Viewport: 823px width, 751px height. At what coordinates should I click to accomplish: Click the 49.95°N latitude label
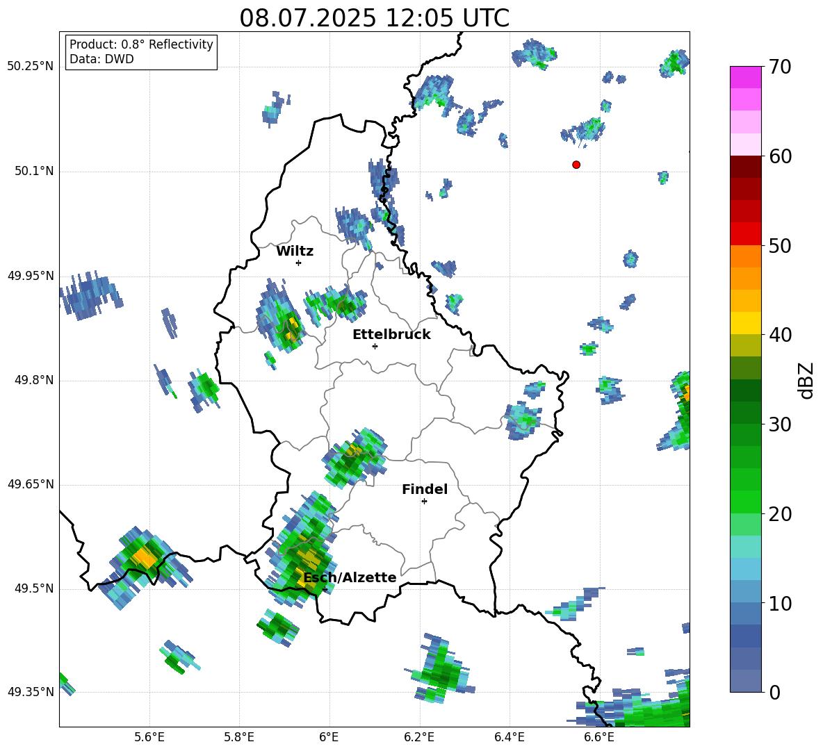point(31,276)
